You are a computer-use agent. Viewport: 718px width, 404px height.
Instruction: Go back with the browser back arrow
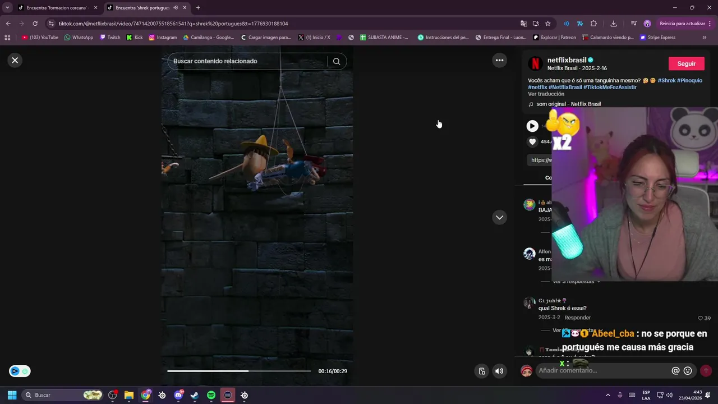coord(8,24)
